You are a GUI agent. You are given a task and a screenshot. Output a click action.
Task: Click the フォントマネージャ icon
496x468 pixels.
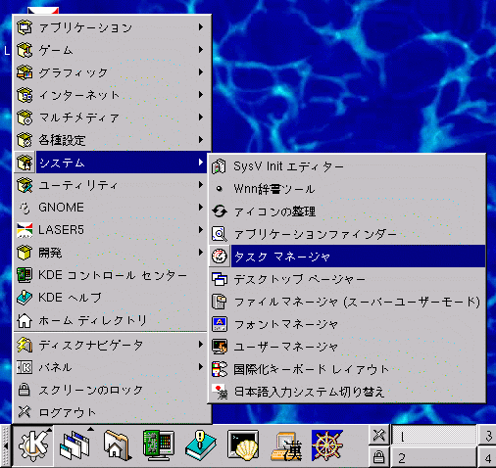coord(220,324)
